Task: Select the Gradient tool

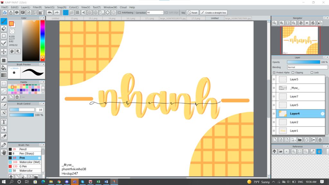Action: tap(4, 75)
